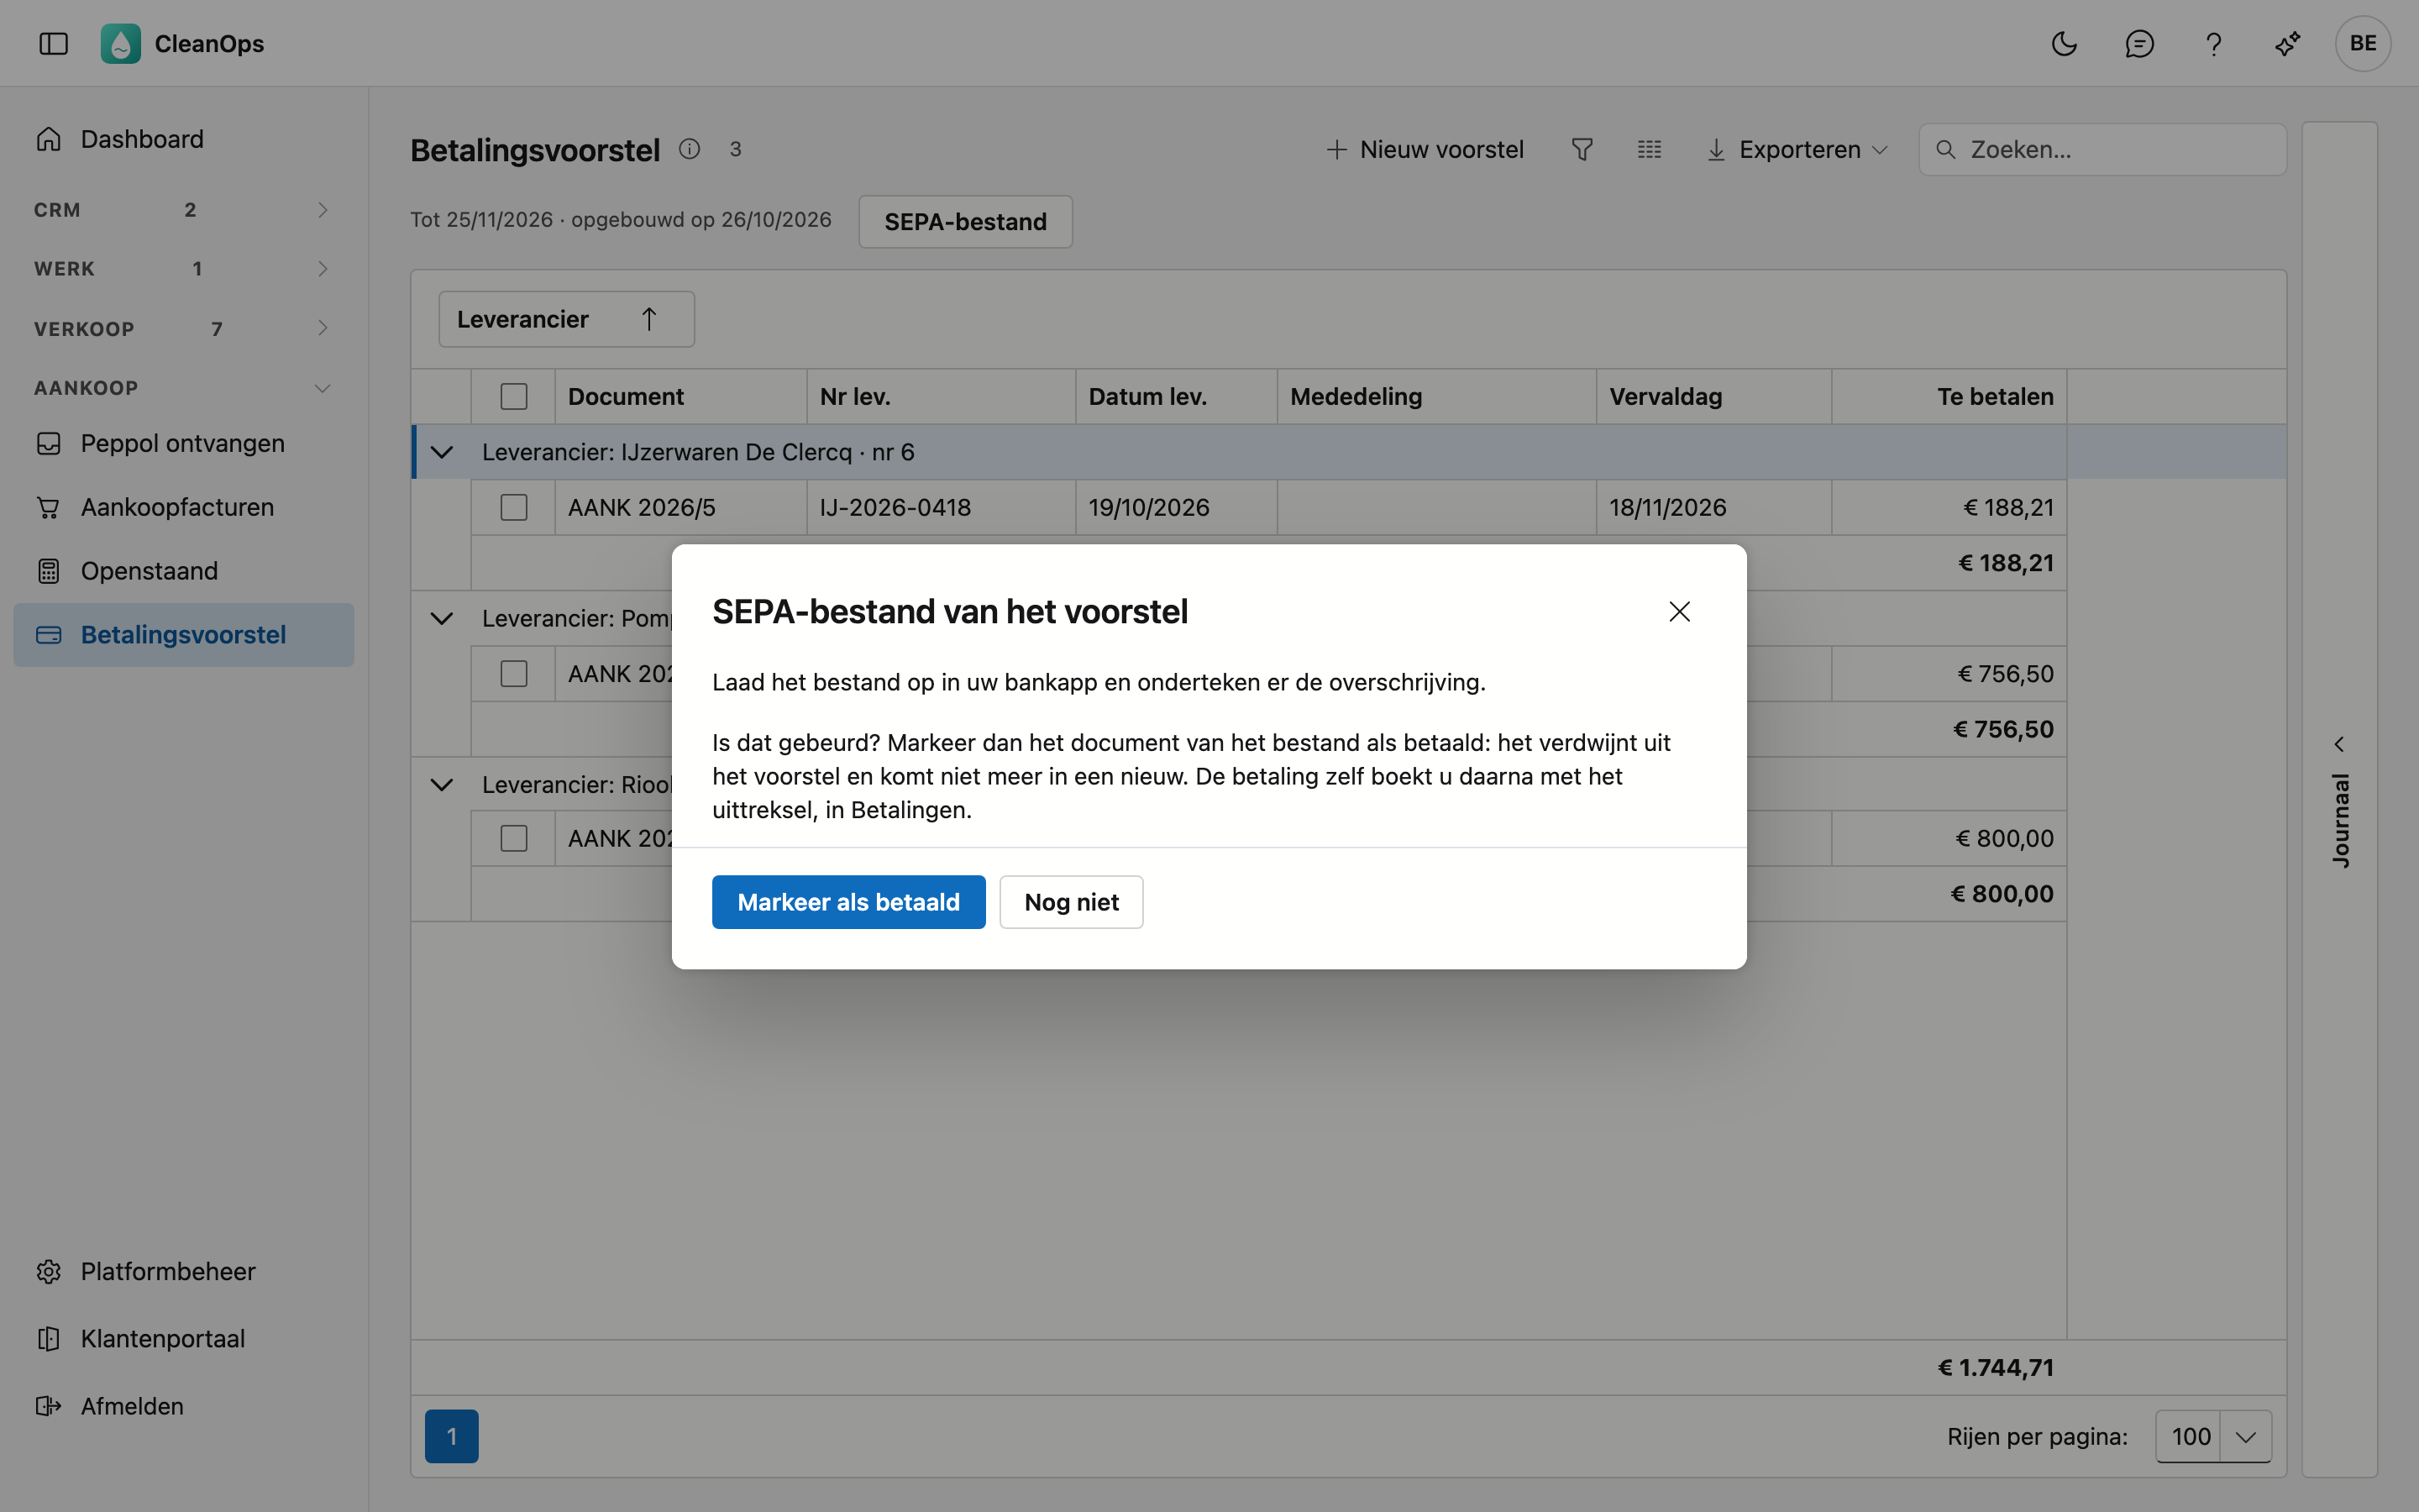Collapse the AANKOOP sidebar section
This screenshot has height=1512, width=2419.
183,388
